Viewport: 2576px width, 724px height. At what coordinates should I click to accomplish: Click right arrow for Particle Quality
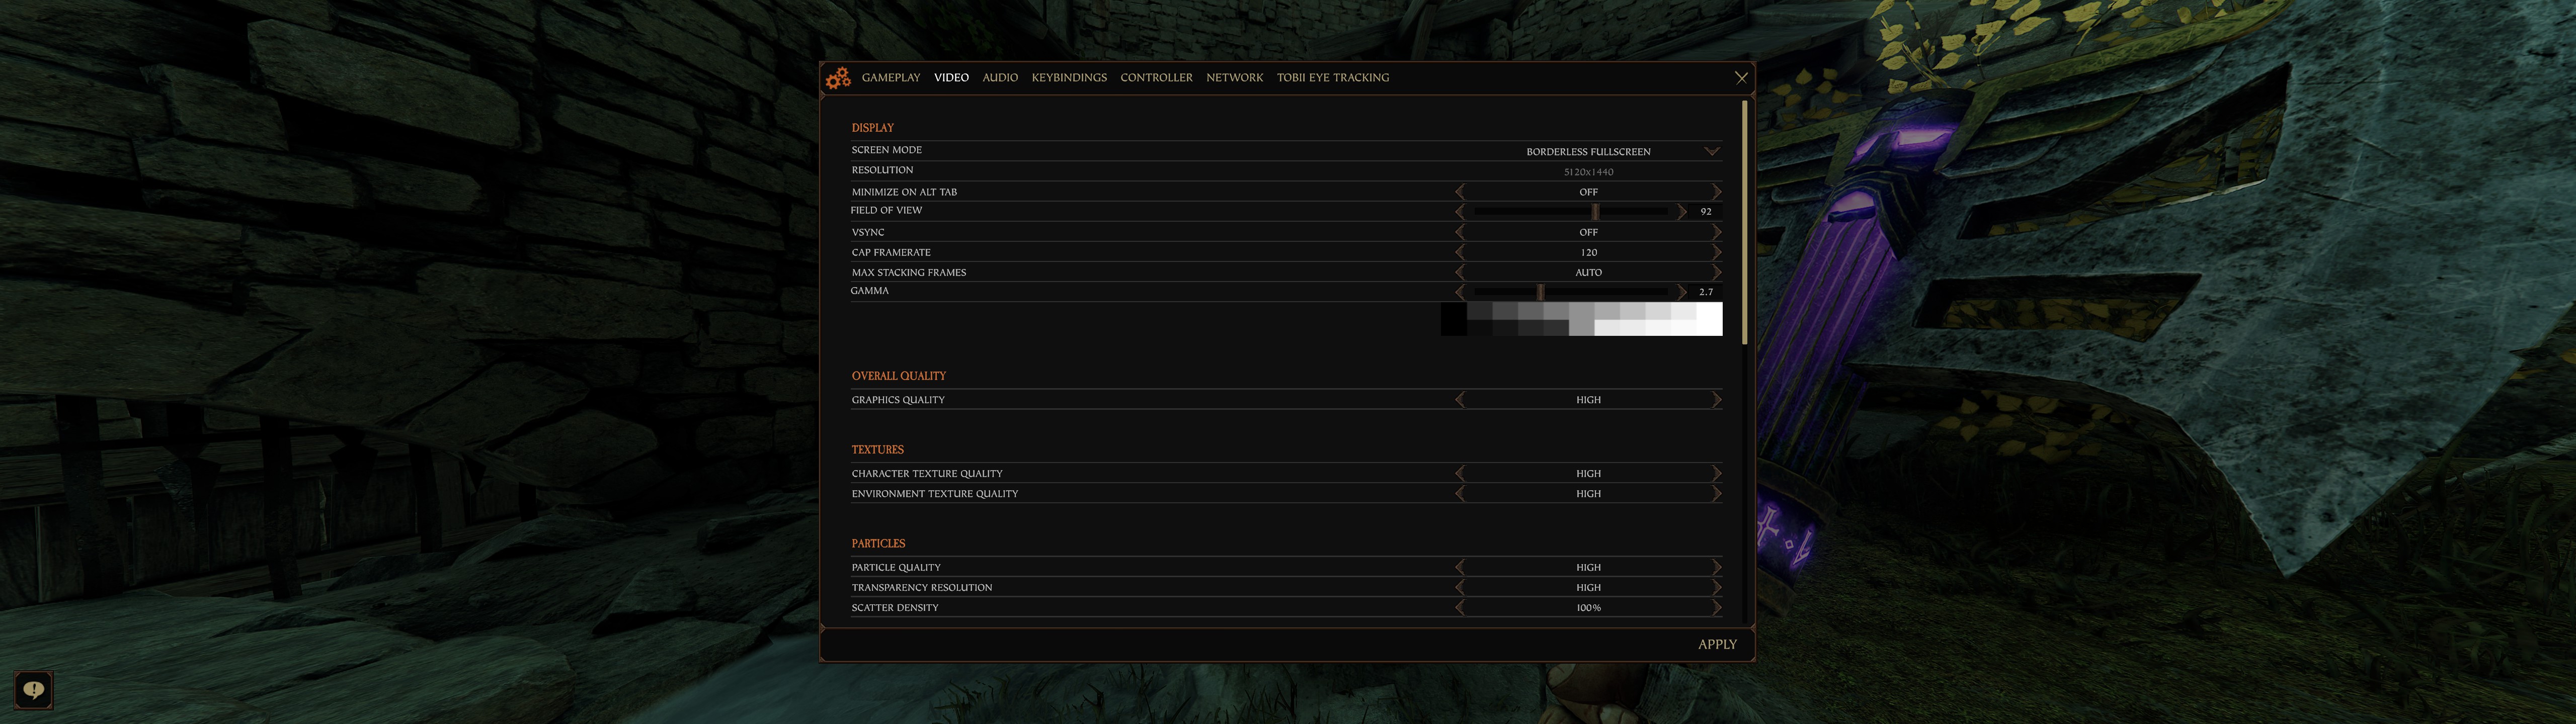[x=1716, y=567]
